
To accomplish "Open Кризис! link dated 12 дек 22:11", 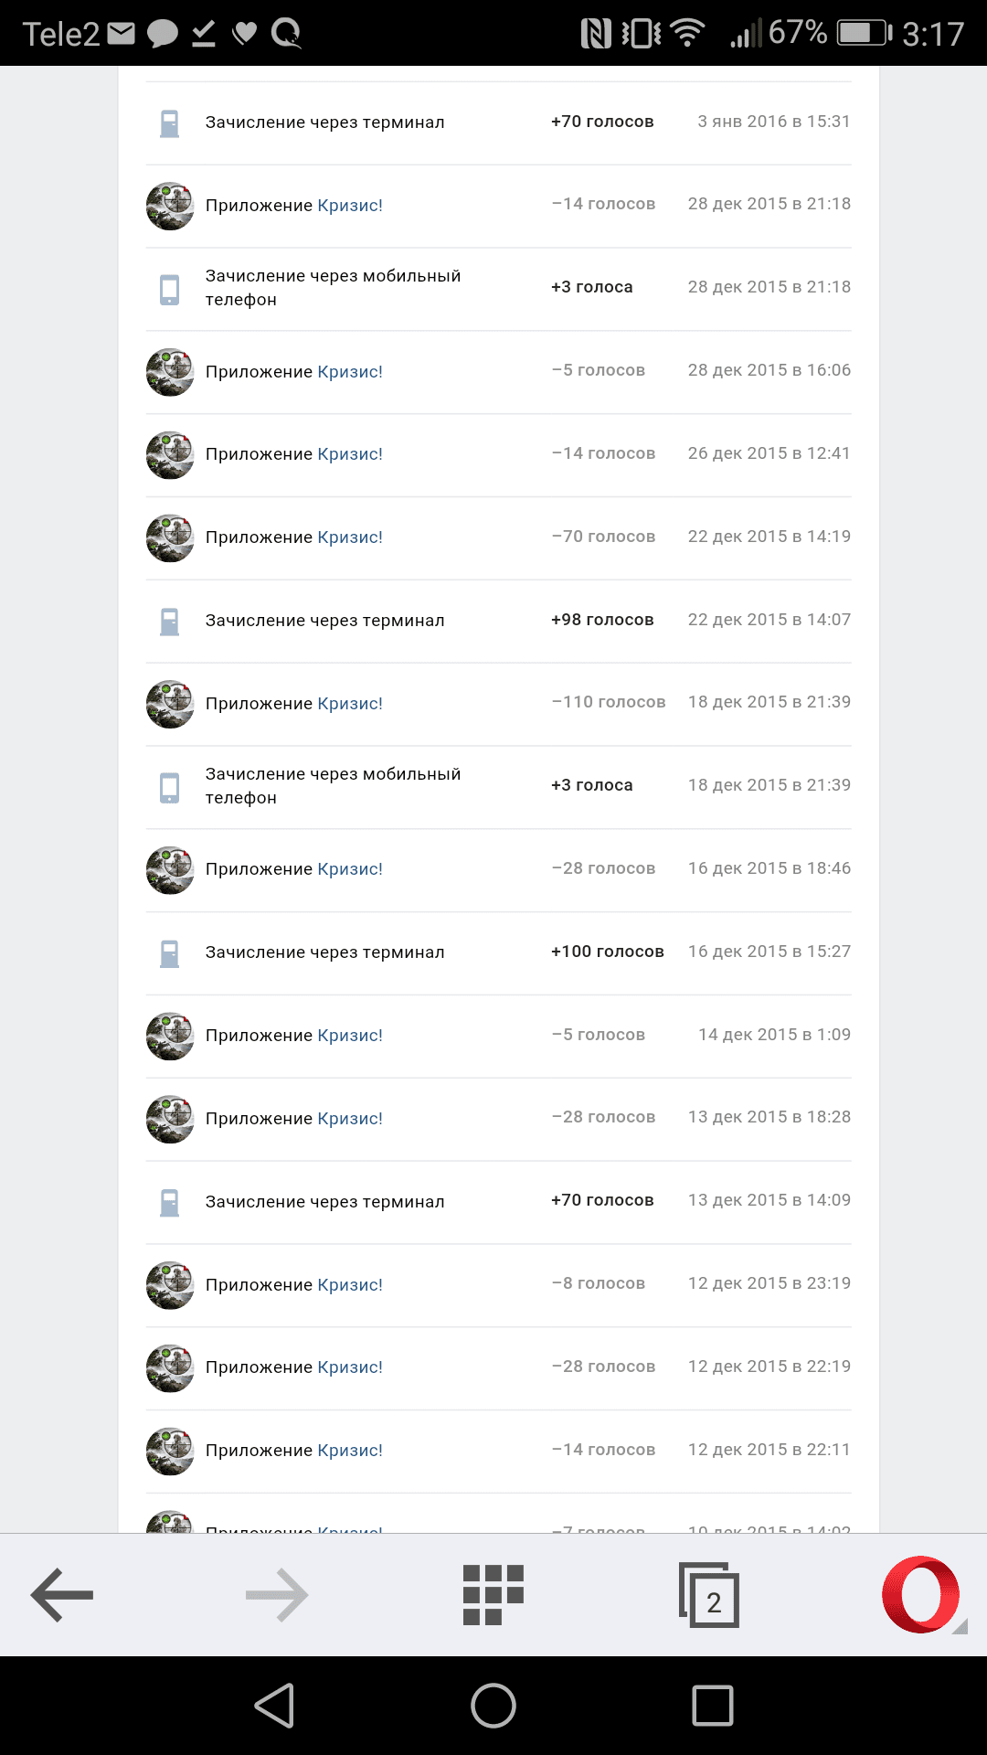I will click(350, 1451).
